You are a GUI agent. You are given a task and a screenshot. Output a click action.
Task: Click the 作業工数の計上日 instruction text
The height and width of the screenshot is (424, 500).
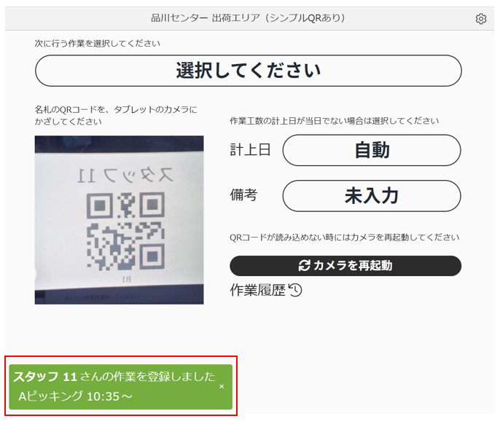pos(334,121)
